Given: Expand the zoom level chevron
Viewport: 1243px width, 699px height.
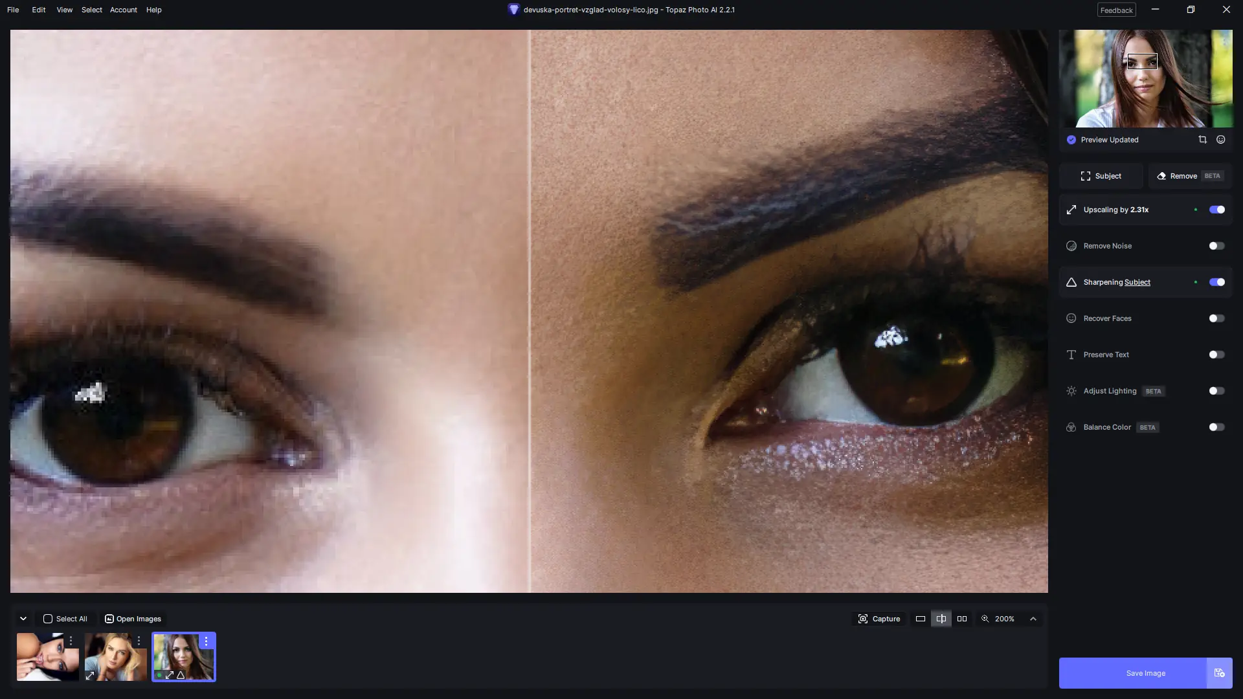Looking at the screenshot, I should tap(1033, 619).
